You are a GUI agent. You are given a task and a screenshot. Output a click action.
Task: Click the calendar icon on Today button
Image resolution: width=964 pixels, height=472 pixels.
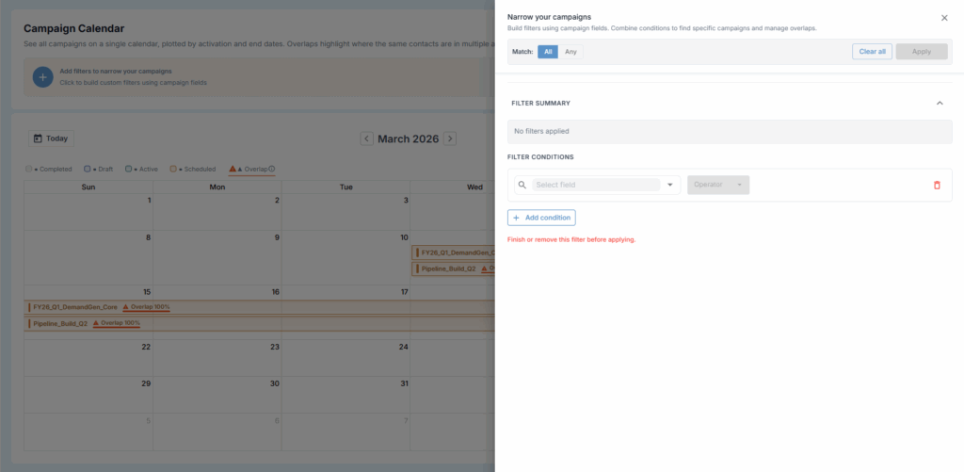38,138
